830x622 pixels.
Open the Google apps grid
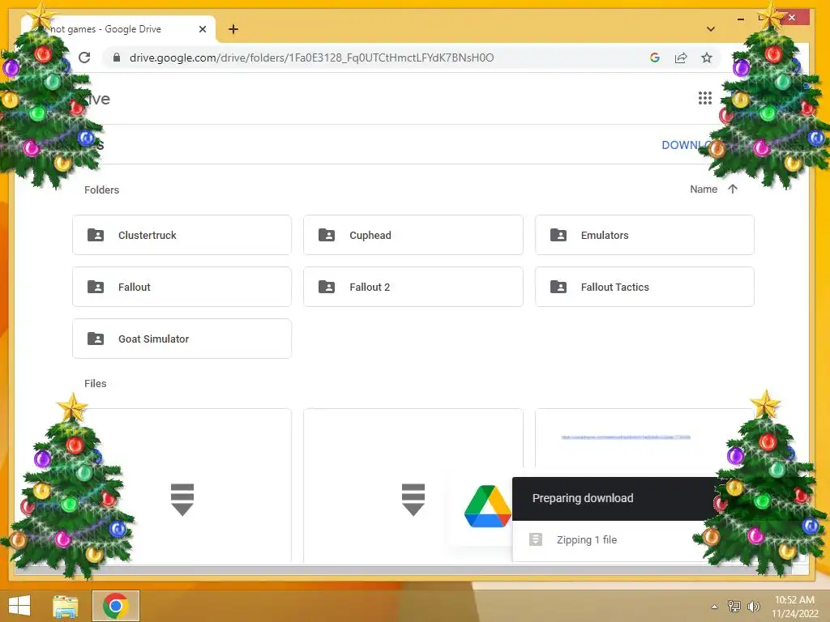point(704,98)
